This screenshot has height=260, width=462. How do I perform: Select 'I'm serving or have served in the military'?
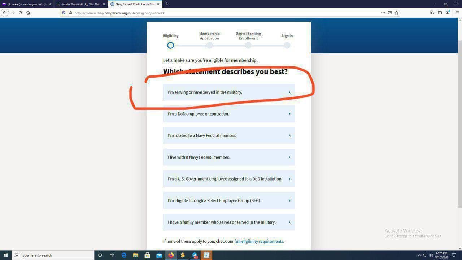click(228, 92)
